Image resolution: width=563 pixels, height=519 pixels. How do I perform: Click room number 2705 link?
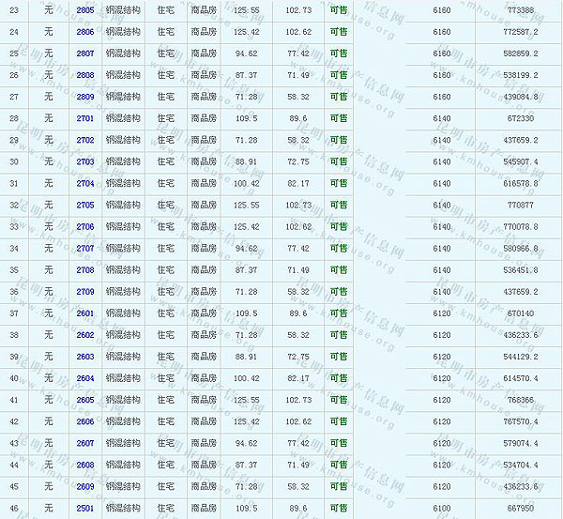(84, 205)
